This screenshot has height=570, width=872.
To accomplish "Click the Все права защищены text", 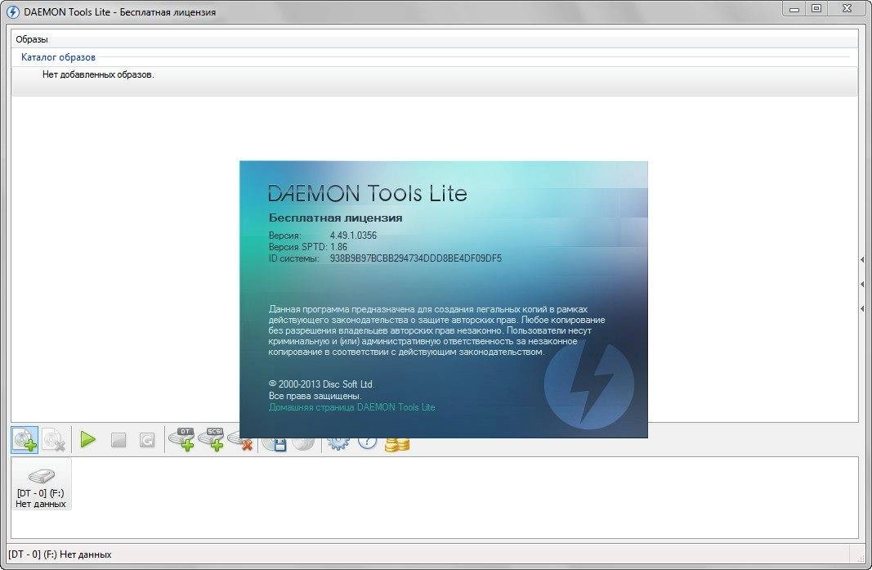I will (315, 396).
